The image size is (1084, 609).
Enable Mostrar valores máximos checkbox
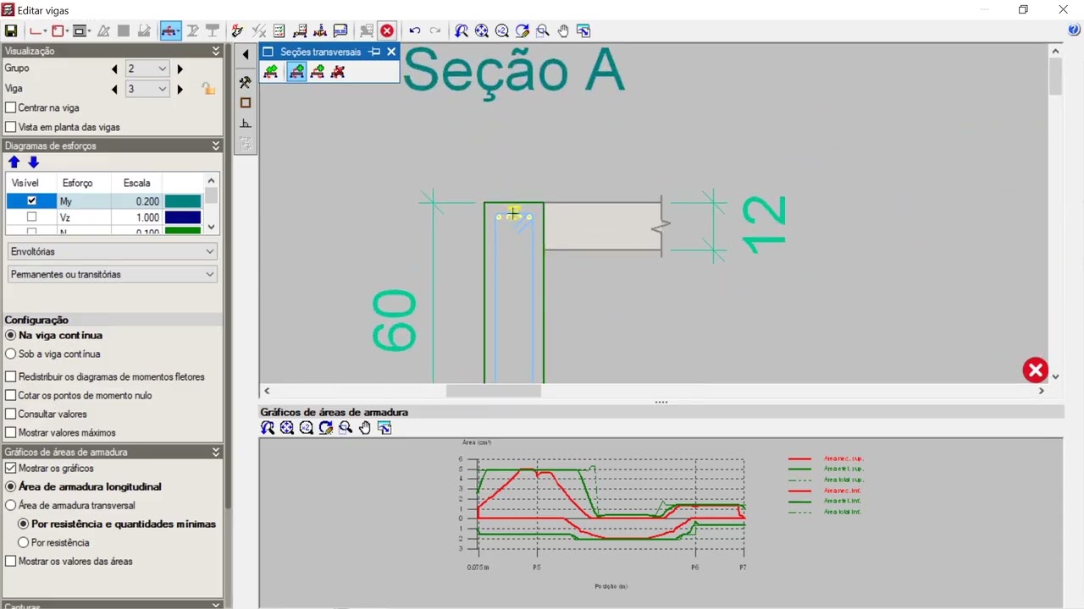[11, 433]
